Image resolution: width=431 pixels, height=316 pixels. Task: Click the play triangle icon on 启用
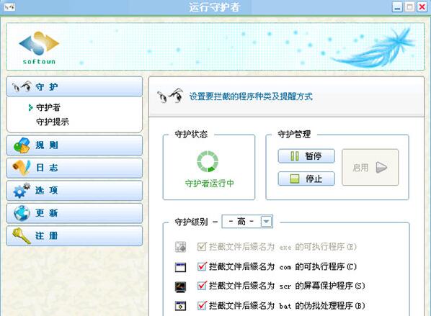pos(381,168)
